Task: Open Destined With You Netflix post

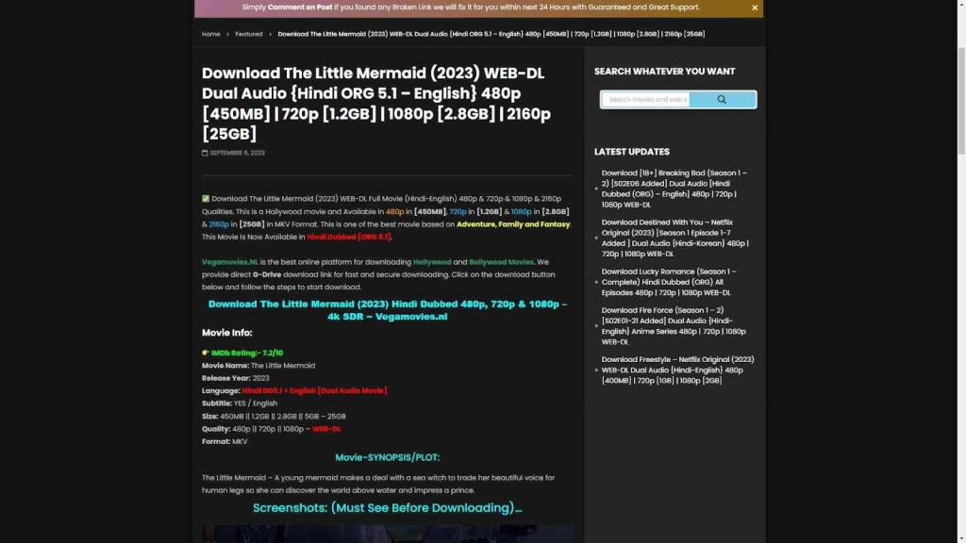Action: tap(675, 238)
